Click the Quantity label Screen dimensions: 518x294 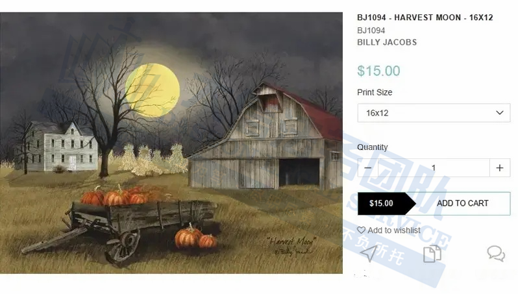point(372,147)
